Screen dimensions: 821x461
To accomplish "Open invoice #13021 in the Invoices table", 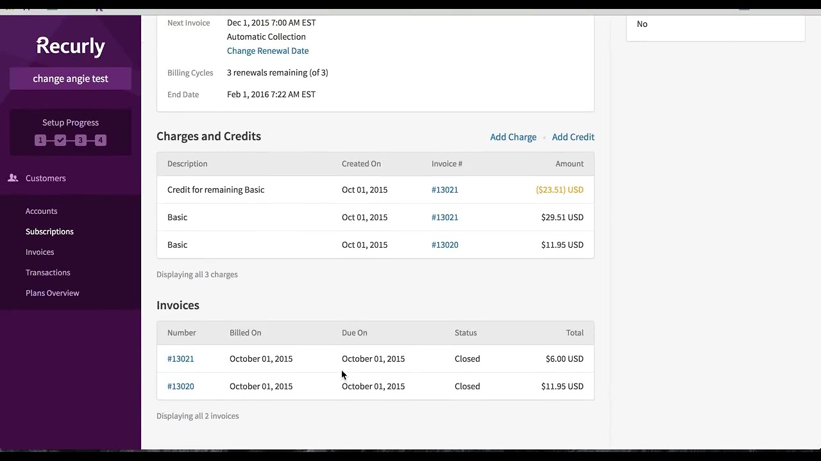I will (180, 359).
